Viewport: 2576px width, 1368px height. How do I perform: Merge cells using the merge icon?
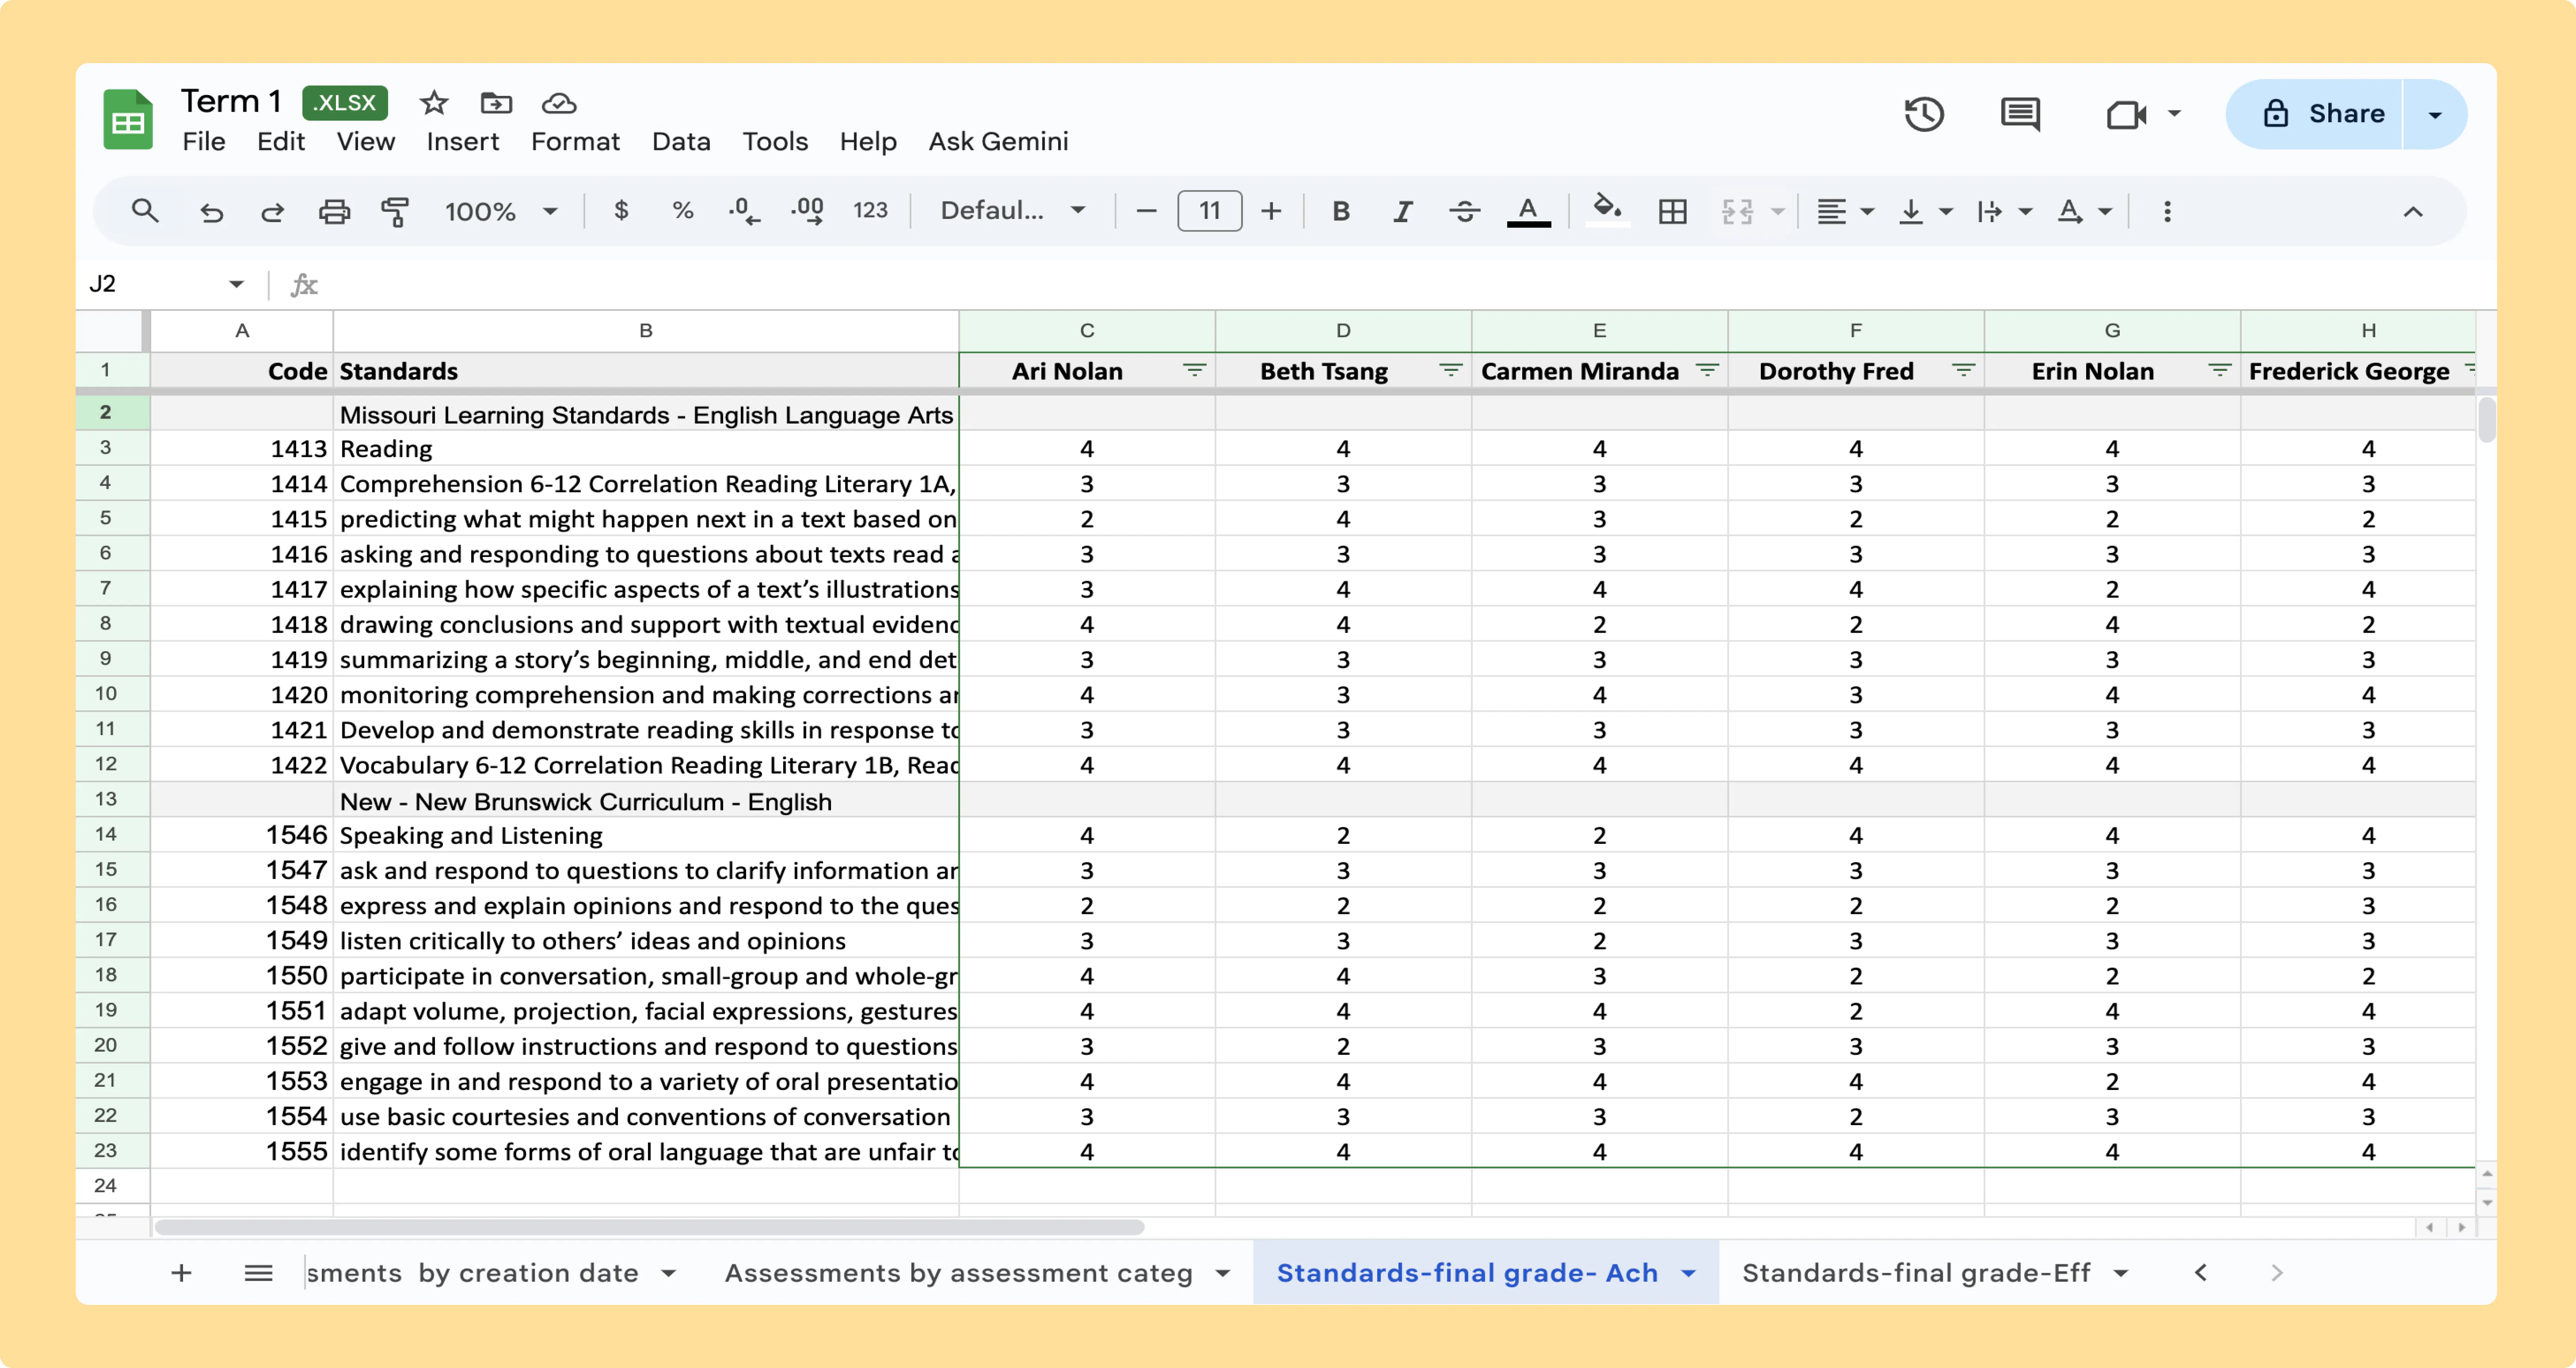coord(1737,211)
